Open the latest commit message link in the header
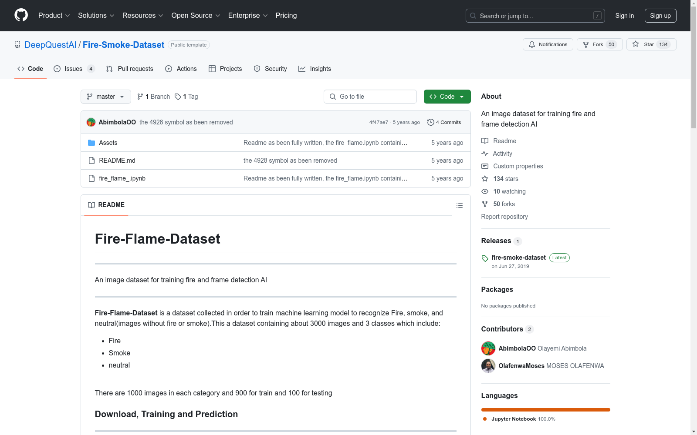The width and height of the screenshot is (697, 435). pyautogui.click(x=186, y=122)
